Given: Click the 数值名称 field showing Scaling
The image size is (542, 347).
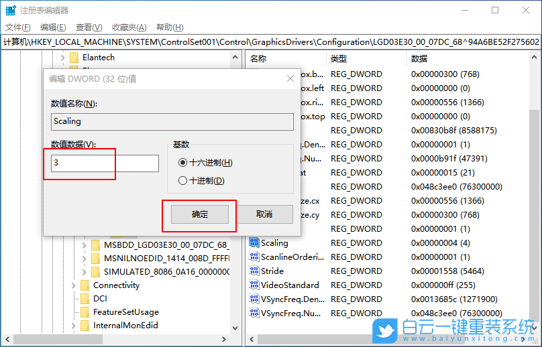Looking at the screenshot, I should click(172, 121).
